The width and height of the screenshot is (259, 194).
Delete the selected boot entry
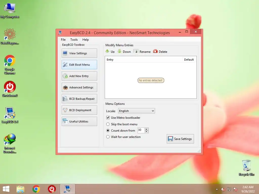tap(160, 52)
